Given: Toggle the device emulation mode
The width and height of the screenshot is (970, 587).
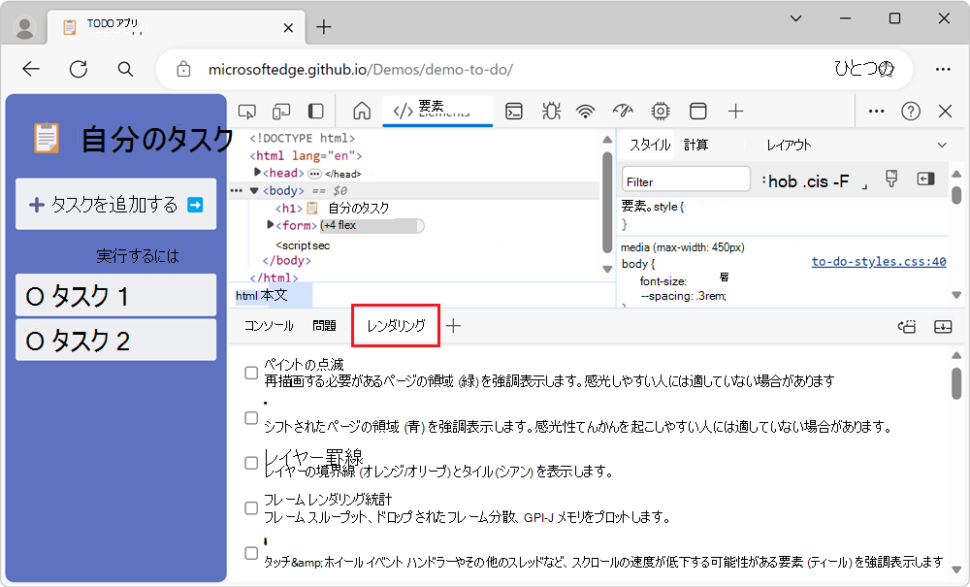Looking at the screenshot, I should (x=281, y=112).
